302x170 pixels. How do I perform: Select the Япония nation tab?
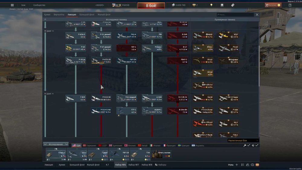click(x=130, y=146)
